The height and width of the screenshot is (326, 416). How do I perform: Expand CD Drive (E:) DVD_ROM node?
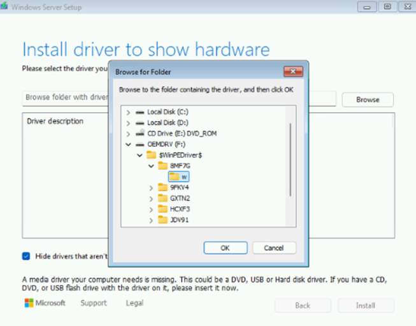(129, 134)
